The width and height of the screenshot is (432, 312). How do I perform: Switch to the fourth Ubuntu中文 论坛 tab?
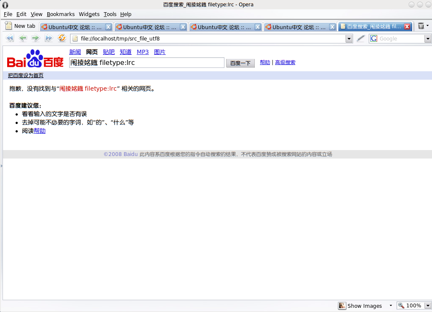point(300,27)
